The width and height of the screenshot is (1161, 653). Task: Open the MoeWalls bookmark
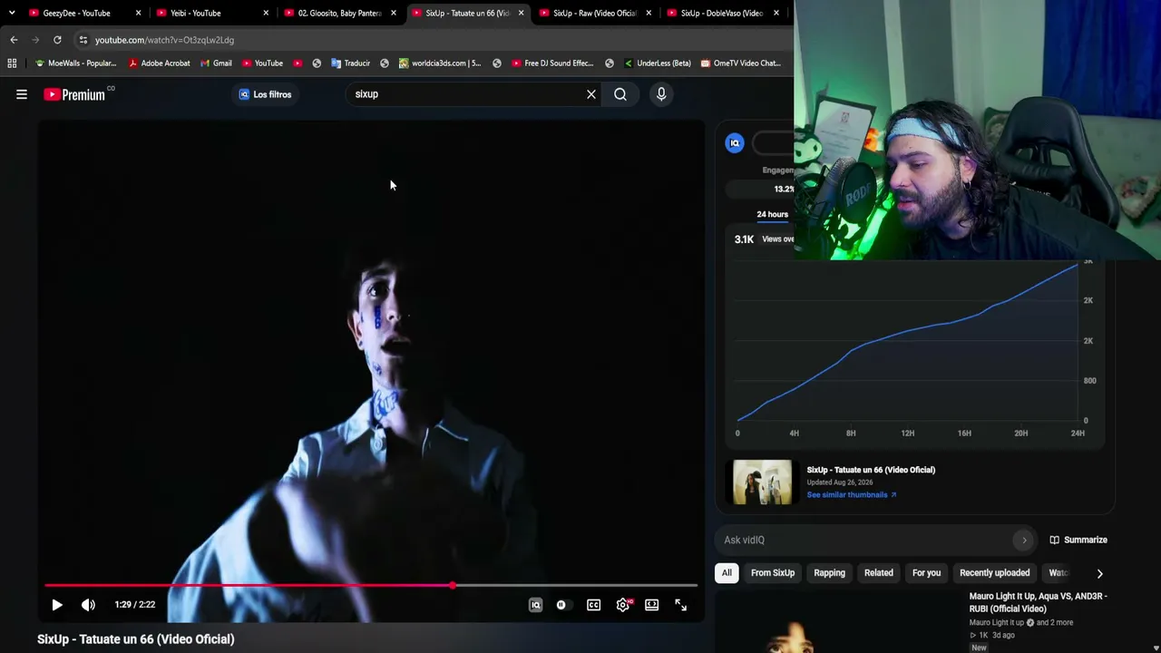tap(75, 63)
